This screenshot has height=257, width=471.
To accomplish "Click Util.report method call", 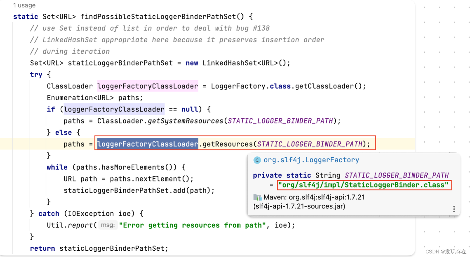I will point(70,225).
